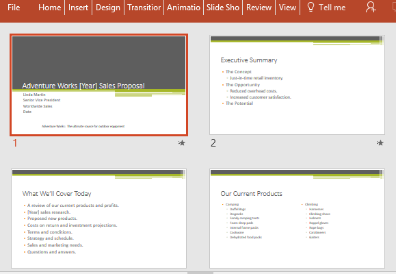Open the Insert ribbon tab
The image size is (396, 274).
(x=78, y=8)
